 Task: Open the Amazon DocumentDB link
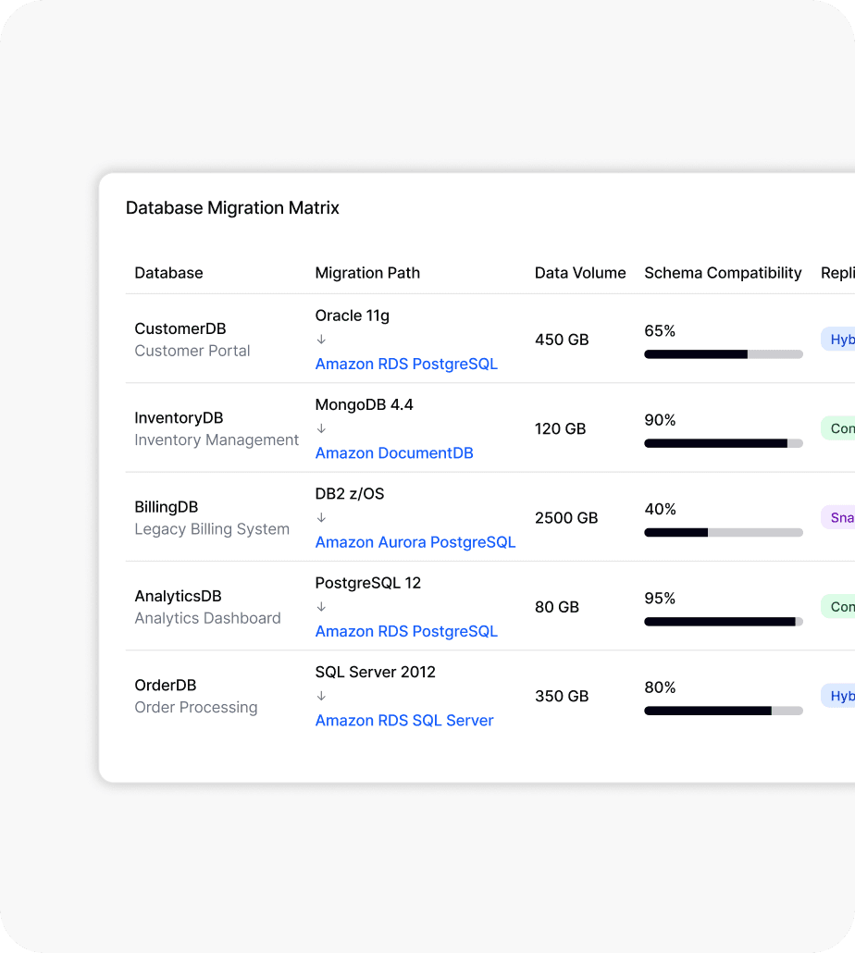pos(394,452)
